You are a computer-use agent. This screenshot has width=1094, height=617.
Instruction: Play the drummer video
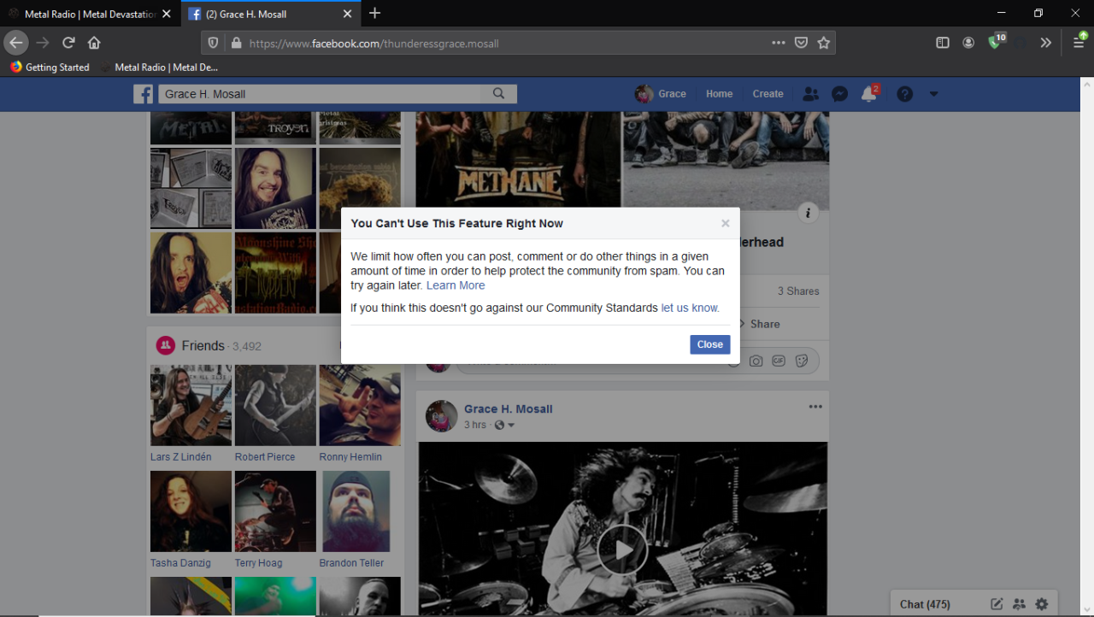622,549
